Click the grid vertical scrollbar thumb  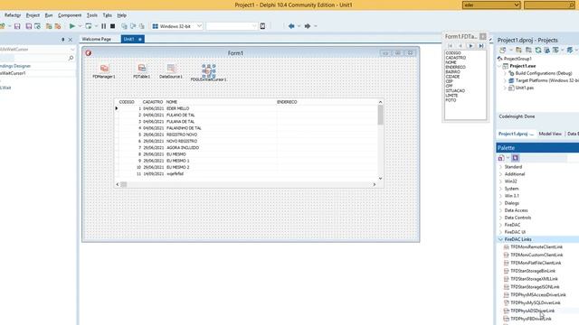pos(380,116)
